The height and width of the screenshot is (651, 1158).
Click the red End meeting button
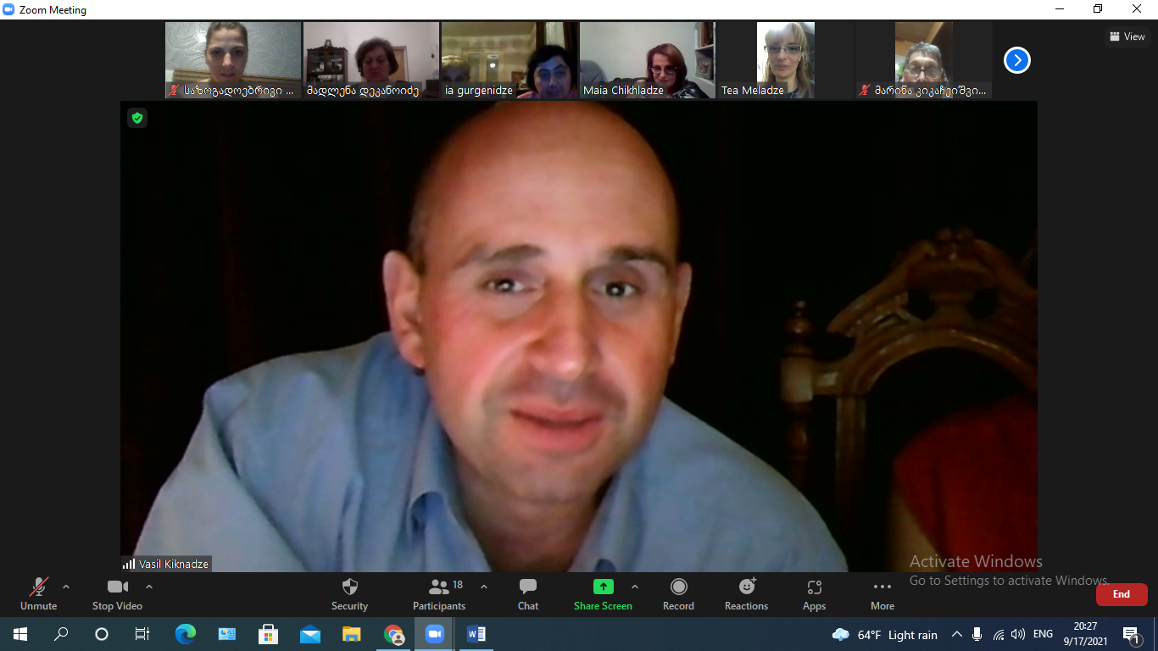click(x=1122, y=594)
